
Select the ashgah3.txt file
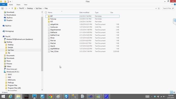(54, 24)
